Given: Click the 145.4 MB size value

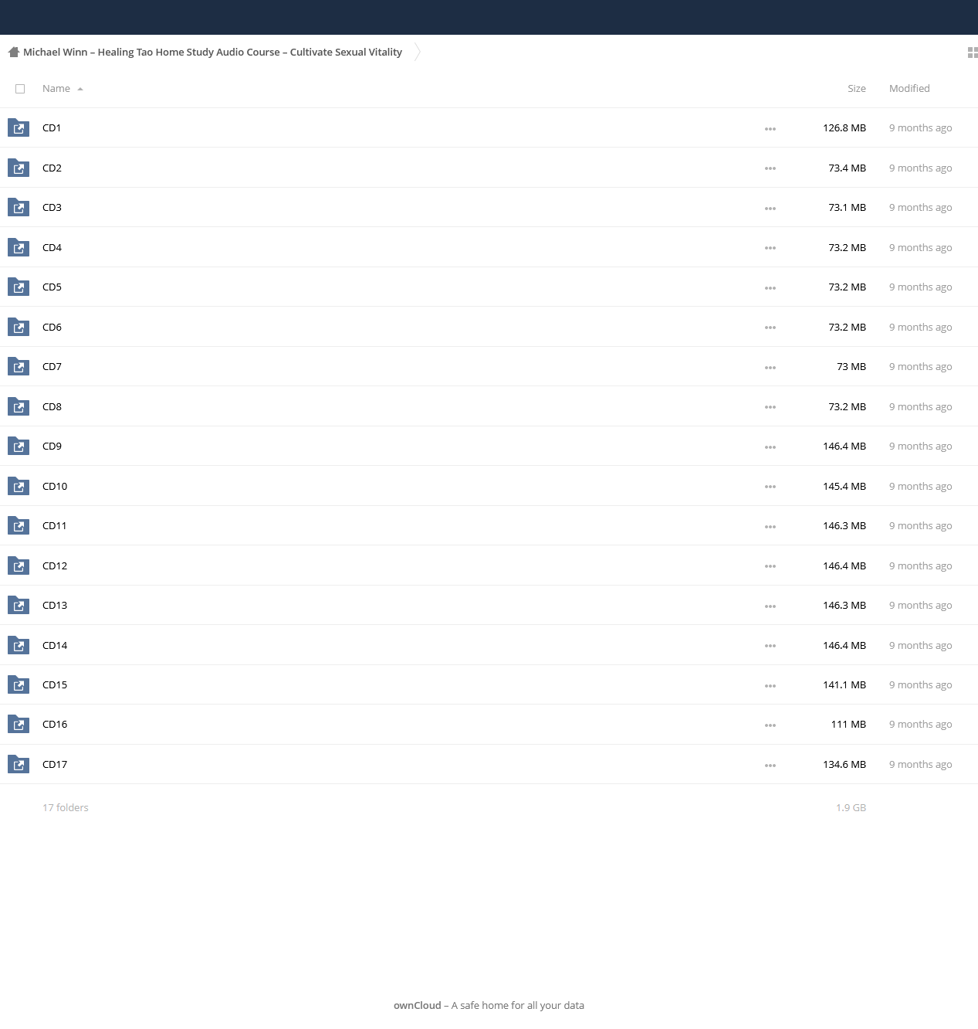Looking at the screenshot, I should click(x=844, y=486).
